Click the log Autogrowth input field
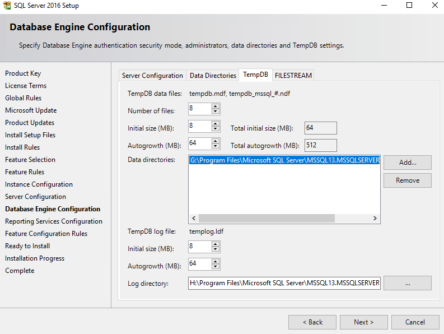 point(200,264)
